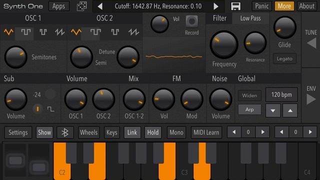Open Low Pass filter type selector
Viewport: 320px width, 180px height.
250,18
